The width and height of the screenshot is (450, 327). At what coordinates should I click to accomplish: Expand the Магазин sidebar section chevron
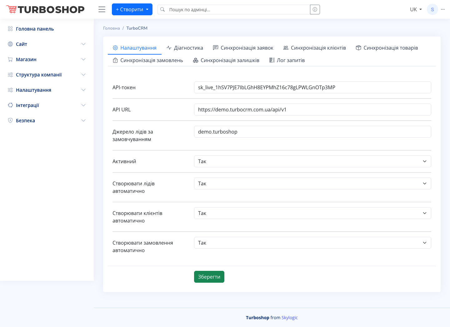point(83,59)
